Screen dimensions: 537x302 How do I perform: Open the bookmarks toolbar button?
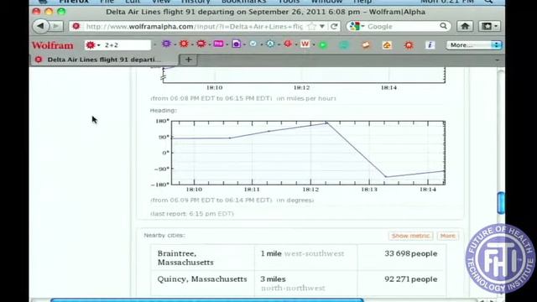tap(489, 26)
